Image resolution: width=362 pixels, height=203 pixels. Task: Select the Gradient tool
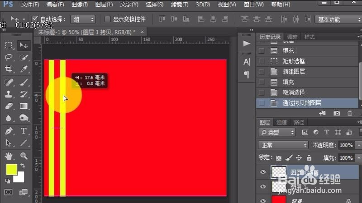pyautogui.click(x=24, y=106)
